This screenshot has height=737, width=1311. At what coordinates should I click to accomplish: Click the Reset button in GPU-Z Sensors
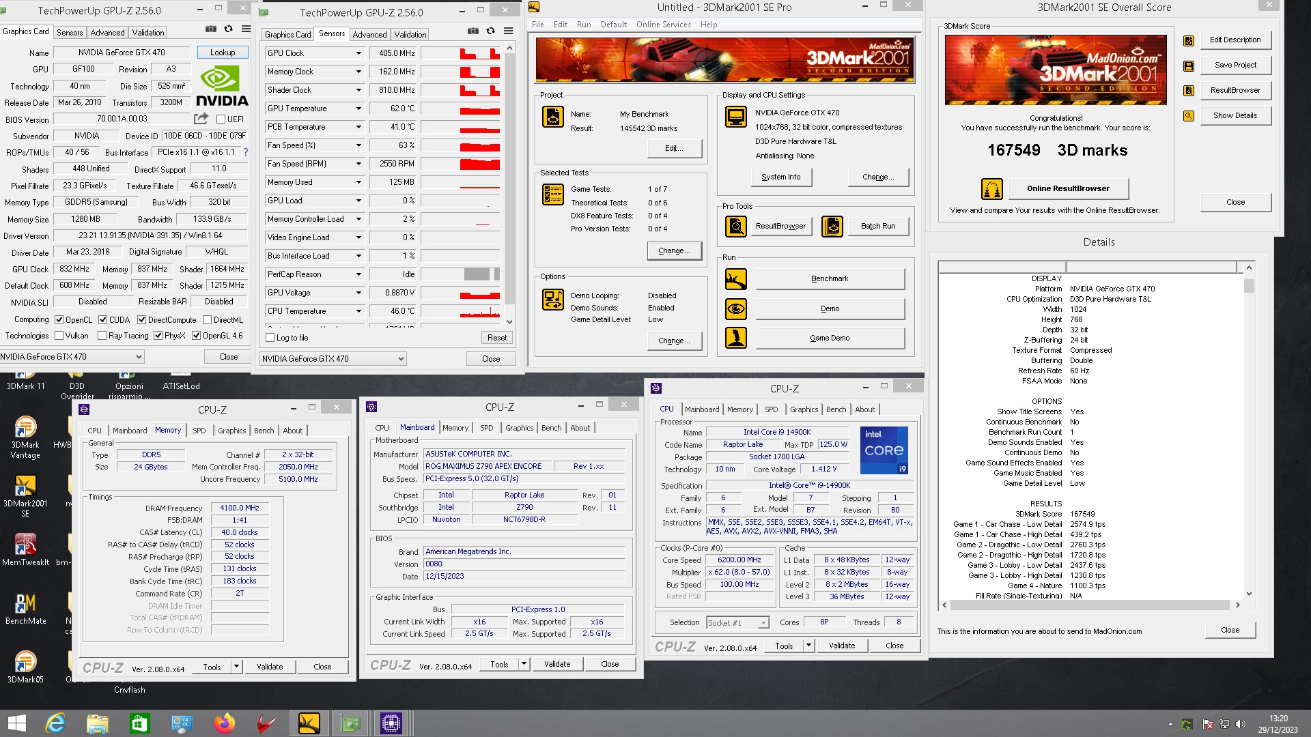click(497, 338)
